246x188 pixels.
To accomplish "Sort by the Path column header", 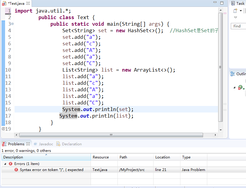I will point(135,157).
